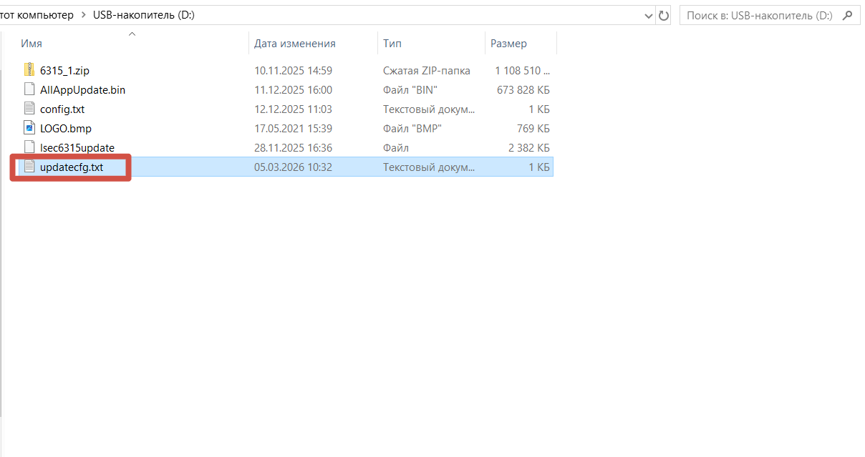The height and width of the screenshot is (457, 865).
Task: Click the 6315_1.zip archive icon
Action: point(29,70)
